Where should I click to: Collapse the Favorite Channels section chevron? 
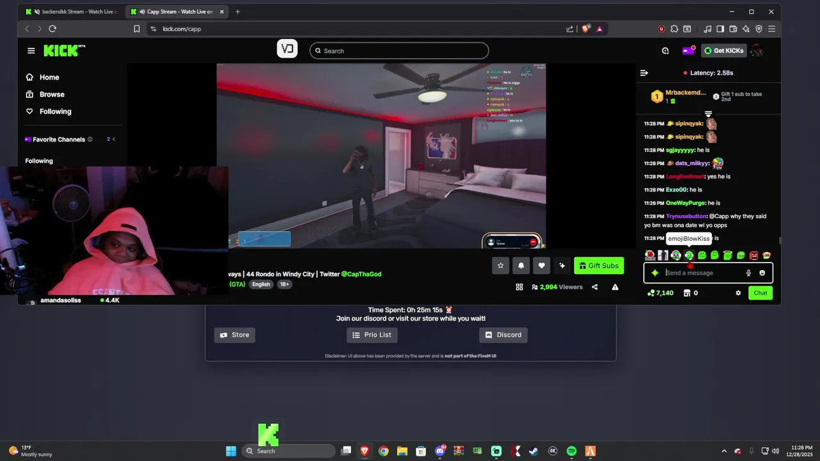coord(113,139)
